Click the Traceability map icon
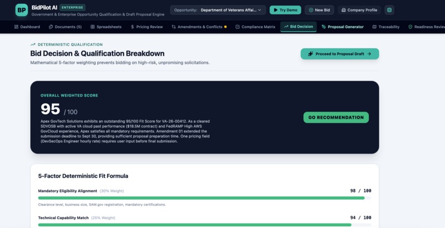The image size is (445, 228). [374, 26]
